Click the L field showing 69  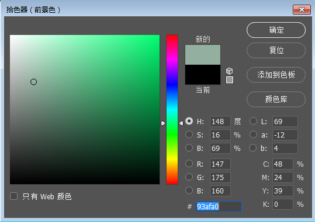pos(285,121)
